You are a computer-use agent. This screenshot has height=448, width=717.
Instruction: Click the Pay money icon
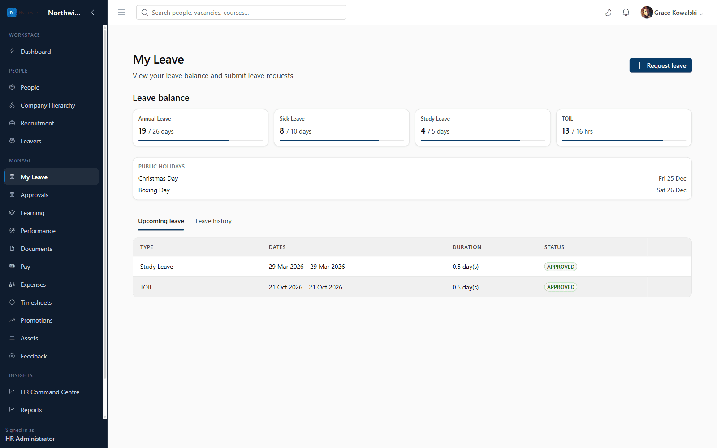[x=12, y=267]
